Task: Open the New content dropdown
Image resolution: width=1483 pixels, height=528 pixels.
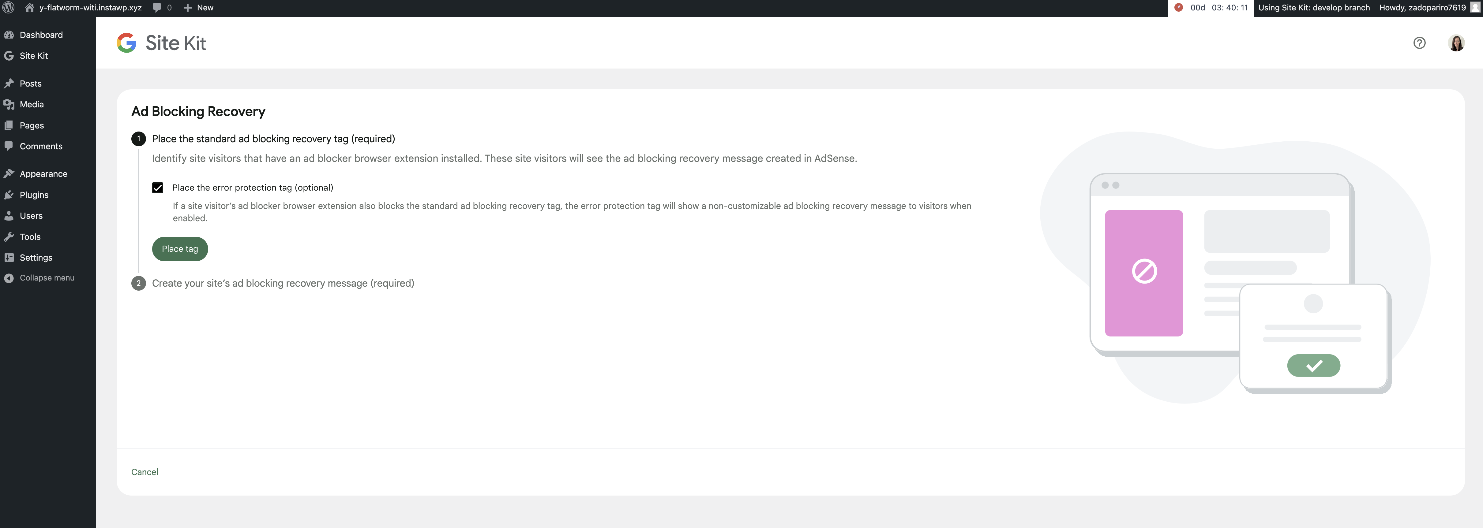Action: 197,7
